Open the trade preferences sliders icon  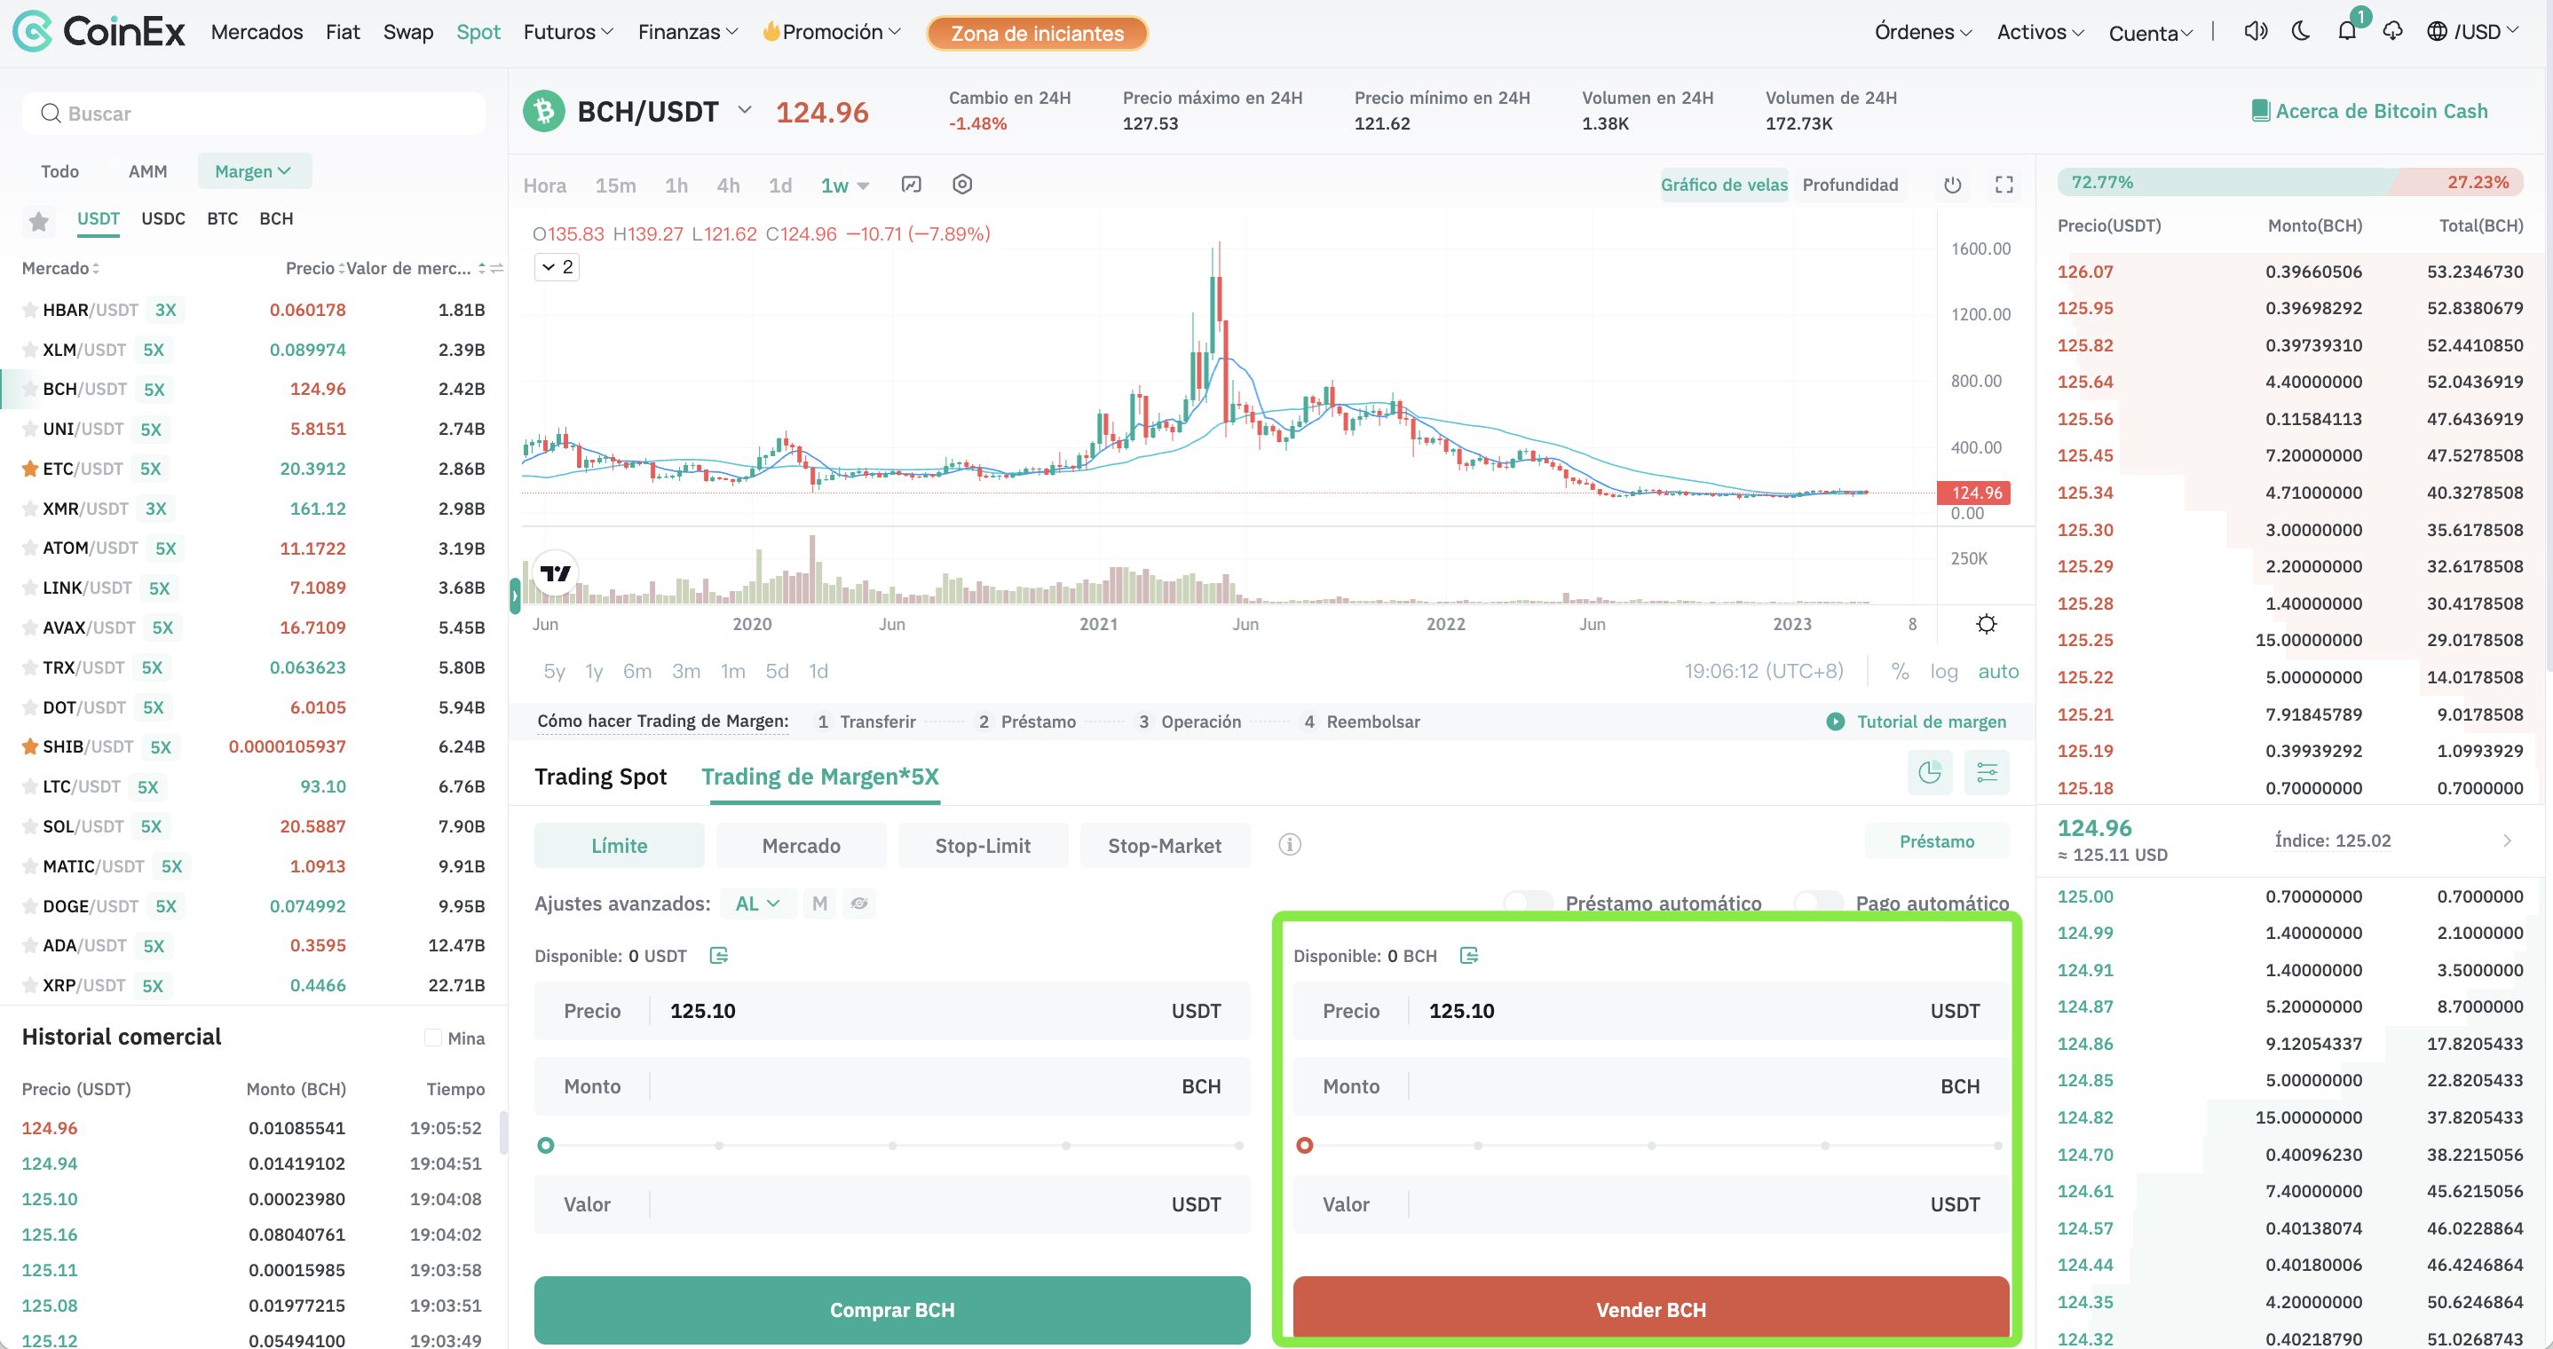point(1988,772)
